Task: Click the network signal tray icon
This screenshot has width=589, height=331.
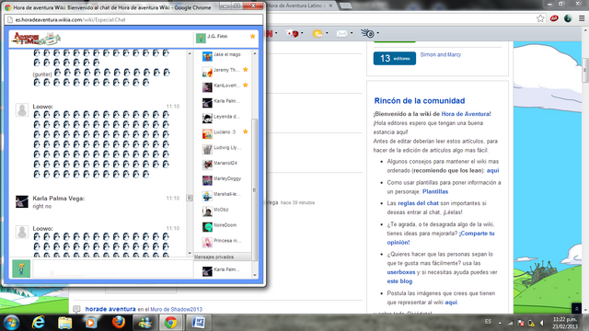Action: 510,323
